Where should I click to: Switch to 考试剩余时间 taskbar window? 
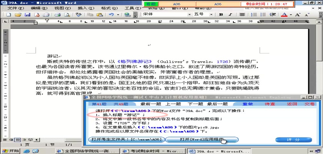[x=153, y=151]
